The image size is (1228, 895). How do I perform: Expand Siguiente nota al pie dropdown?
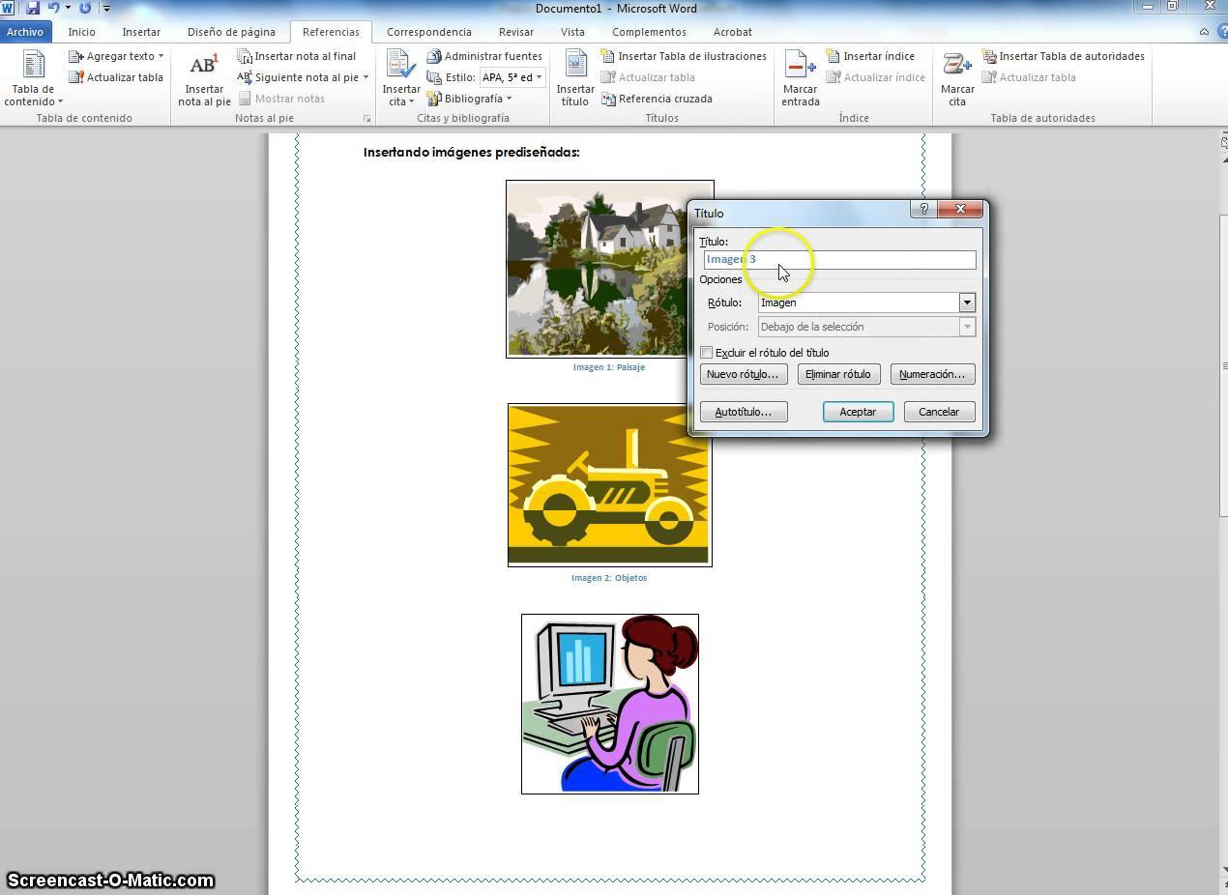pos(365,77)
